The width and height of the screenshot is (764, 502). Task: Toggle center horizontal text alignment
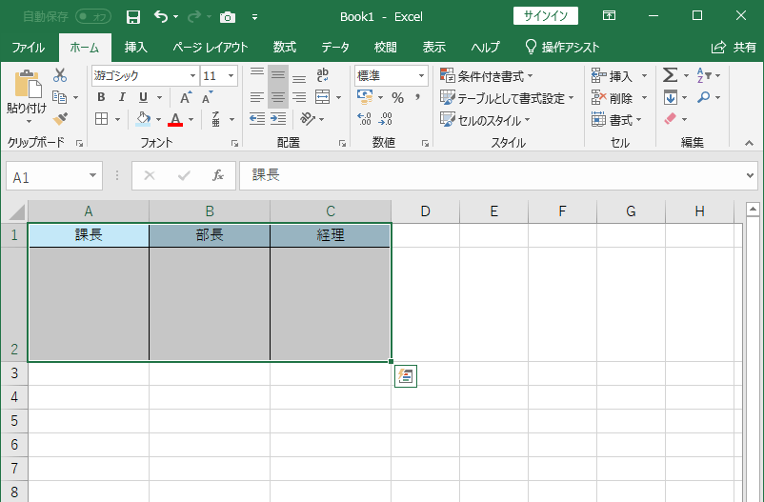click(x=278, y=97)
